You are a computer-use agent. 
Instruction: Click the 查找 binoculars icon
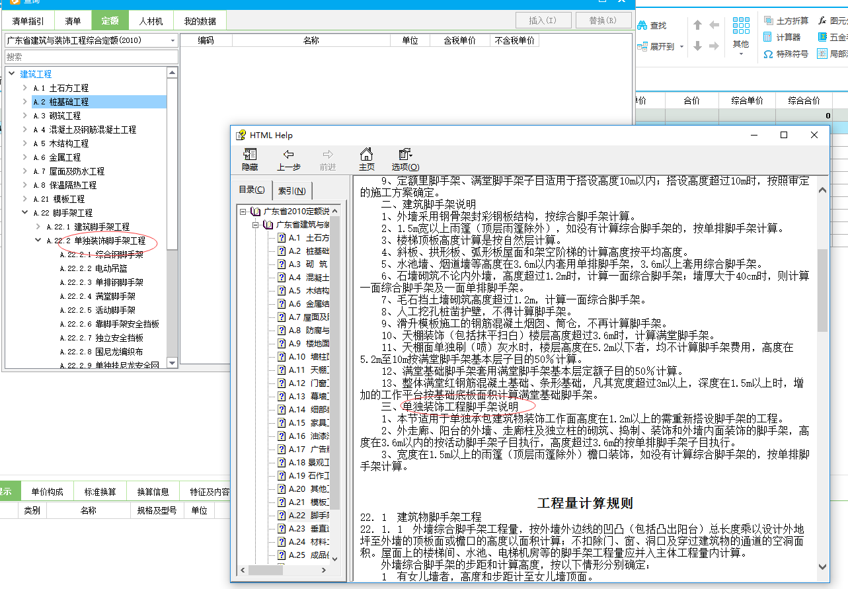pos(642,26)
